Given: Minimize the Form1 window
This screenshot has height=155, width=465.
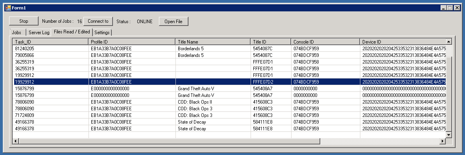Looking at the screenshot, I should pyautogui.click(x=444, y=8).
